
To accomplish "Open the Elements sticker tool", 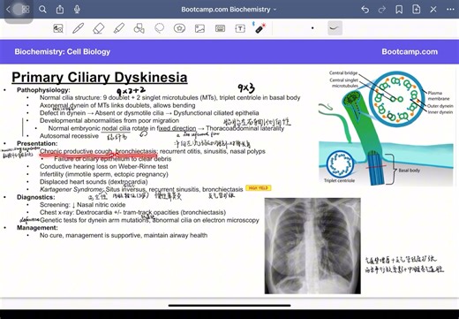I will click(x=179, y=28).
